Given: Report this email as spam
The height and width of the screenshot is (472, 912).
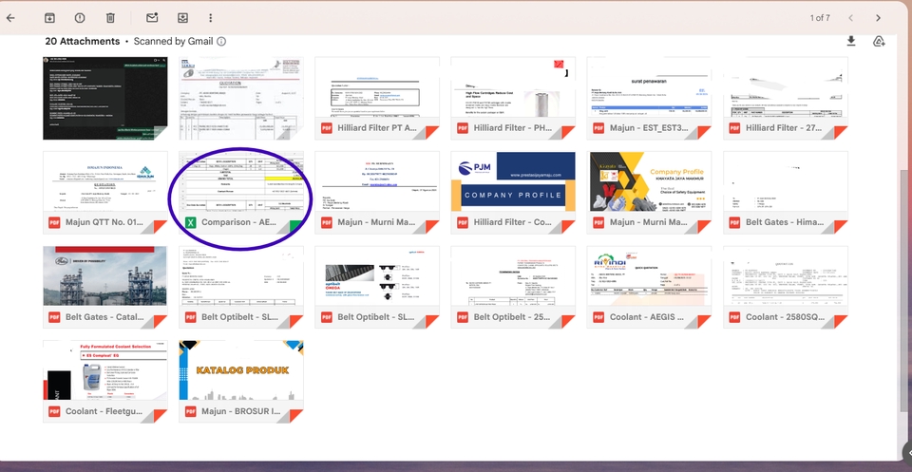Looking at the screenshot, I should pos(80,18).
